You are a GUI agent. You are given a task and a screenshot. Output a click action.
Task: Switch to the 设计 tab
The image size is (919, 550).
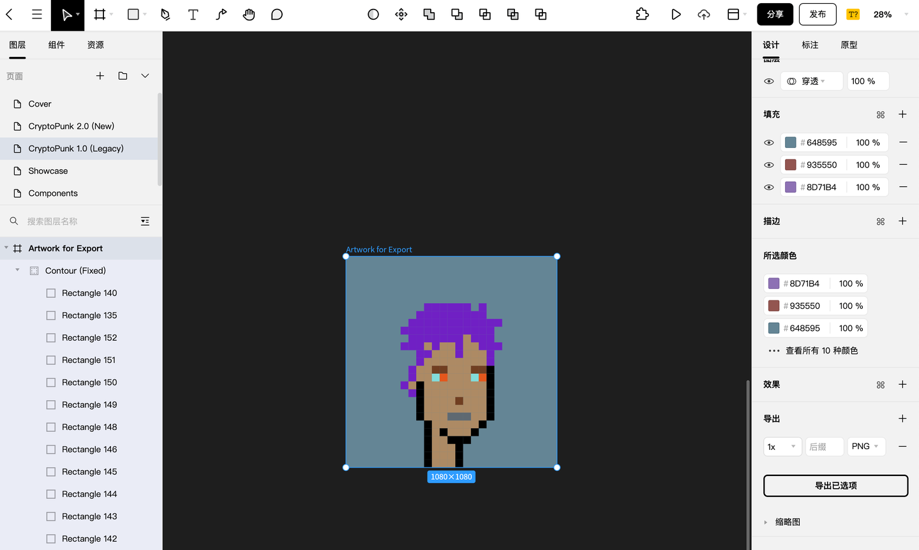771,45
